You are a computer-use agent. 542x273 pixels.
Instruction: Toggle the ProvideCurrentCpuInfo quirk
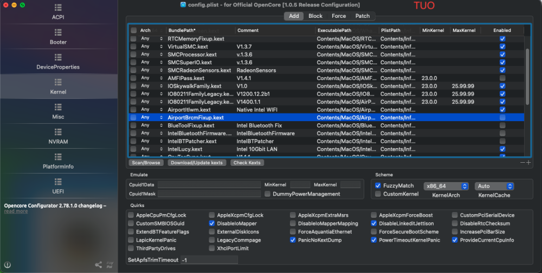[455, 240]
